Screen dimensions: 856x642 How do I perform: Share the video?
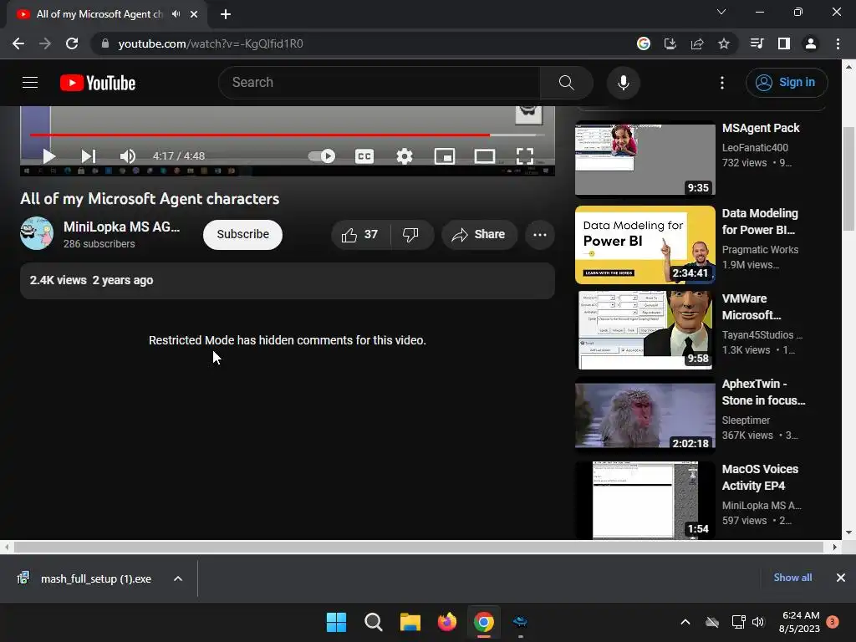[479, 235]
